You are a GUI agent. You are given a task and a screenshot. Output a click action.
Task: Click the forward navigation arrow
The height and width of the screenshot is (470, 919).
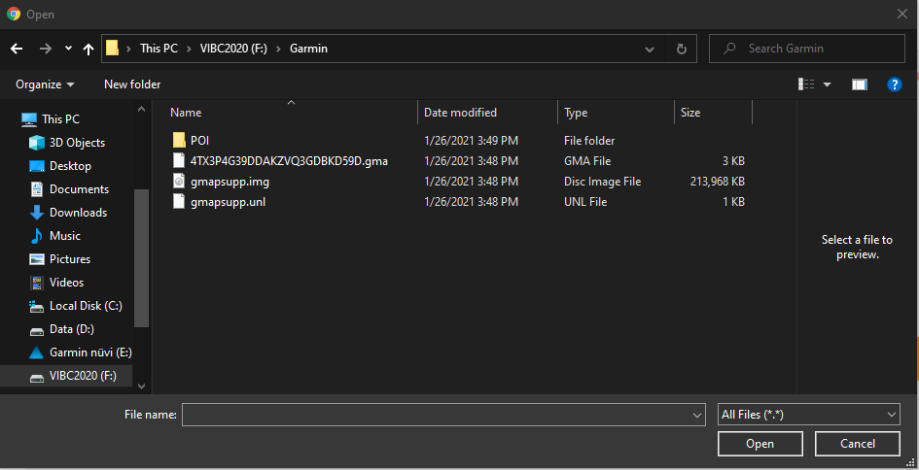(45, 50)
